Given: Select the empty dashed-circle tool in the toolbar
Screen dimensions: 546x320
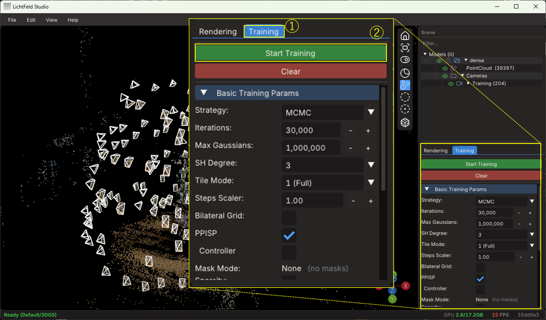Looking at the screenshot, I should click(x=405, y=97).
